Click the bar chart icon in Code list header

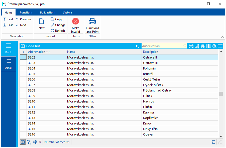[x=197, y=46]
